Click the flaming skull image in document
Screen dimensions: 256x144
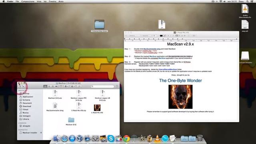180,97
